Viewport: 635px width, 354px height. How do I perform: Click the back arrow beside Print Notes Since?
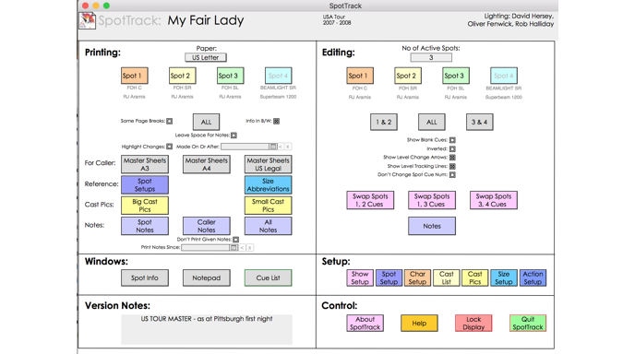(x=242, y=248)
